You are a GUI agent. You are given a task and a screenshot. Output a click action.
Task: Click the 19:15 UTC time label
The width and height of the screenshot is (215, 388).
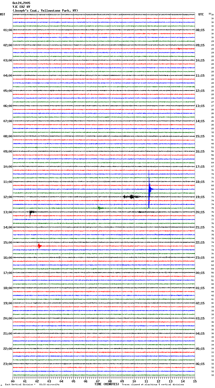(x=200, y=197)
